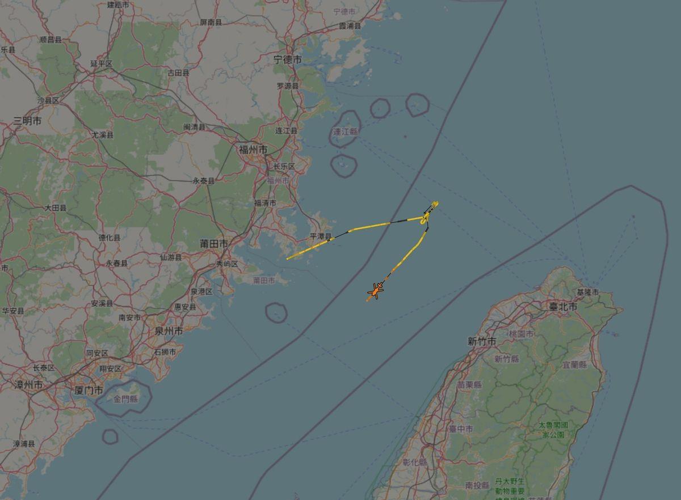Click the 彰化縣 county label

(x=415, y=462)
